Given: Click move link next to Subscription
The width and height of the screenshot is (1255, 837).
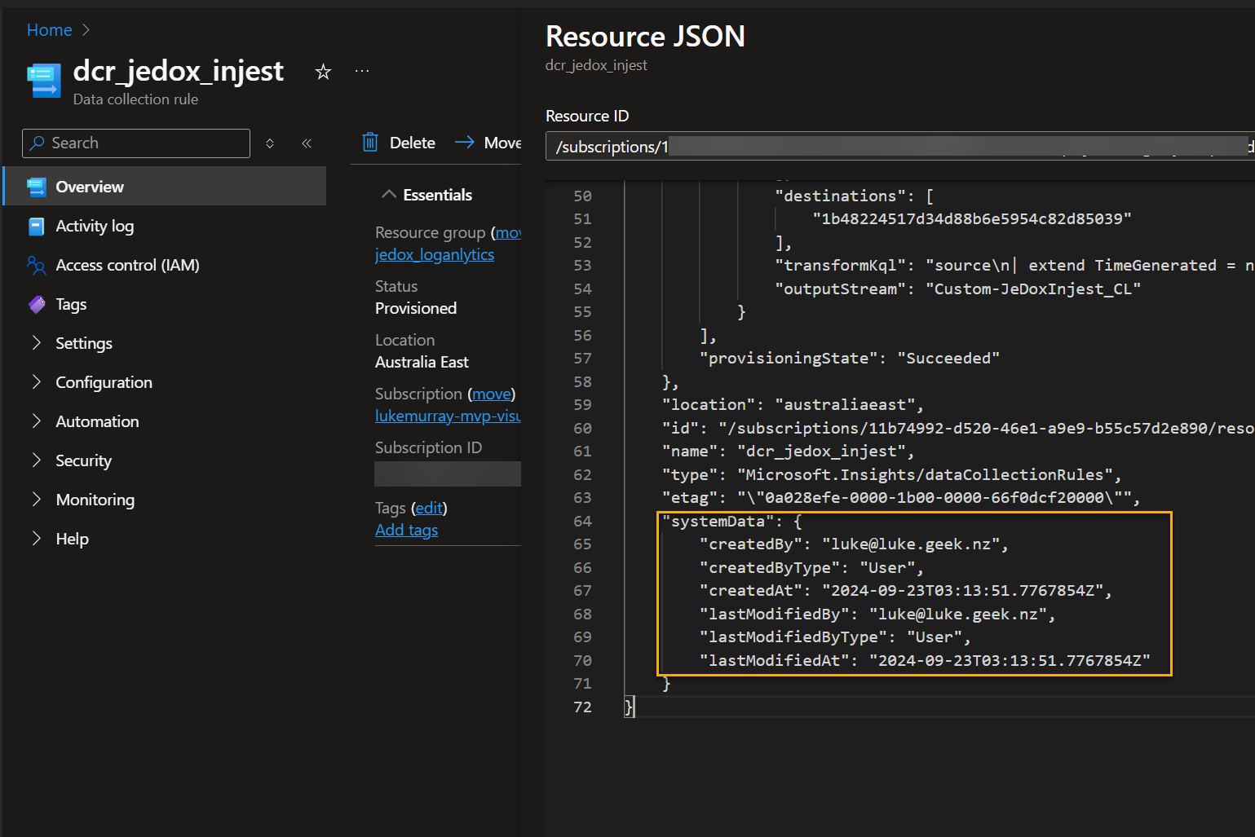Looking at the screenshot, I should pyautogui.click(x=492, y=394).
